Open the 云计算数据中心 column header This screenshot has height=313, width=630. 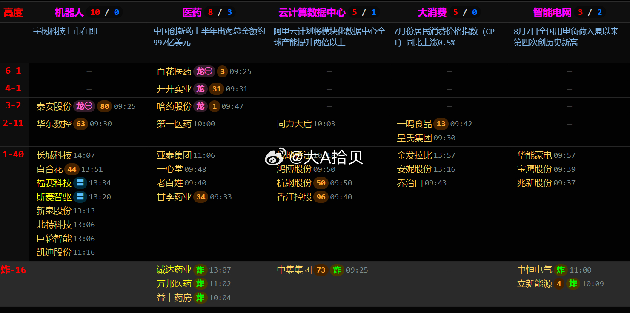click(x=312, y=12)
